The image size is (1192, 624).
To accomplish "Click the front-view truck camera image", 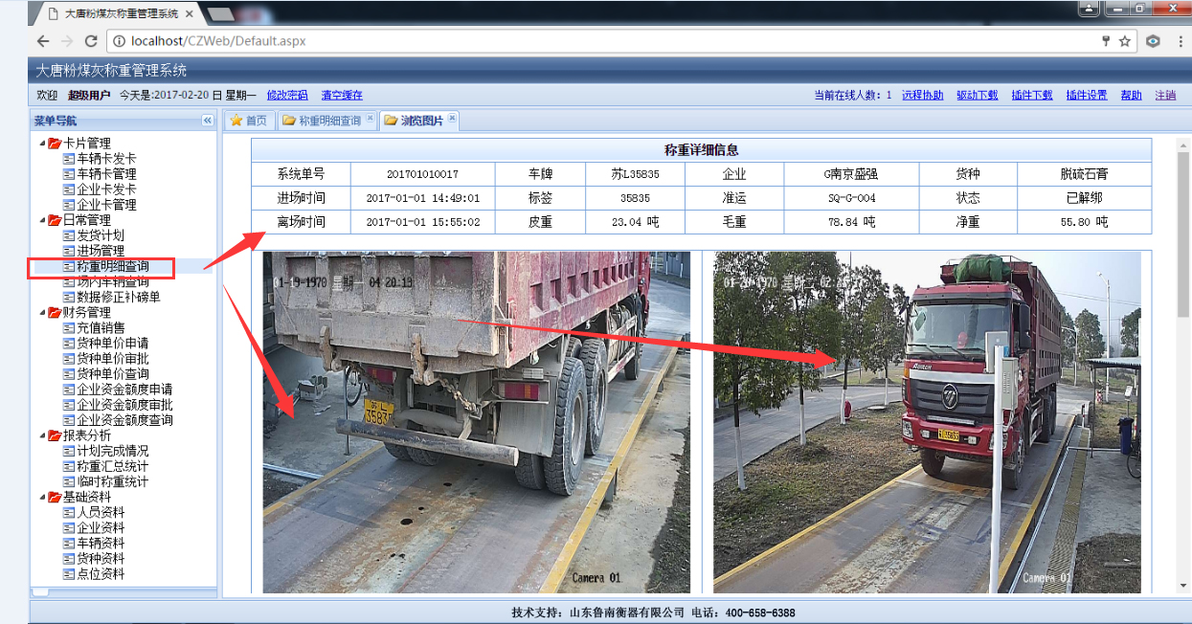I will coord(927,422).
